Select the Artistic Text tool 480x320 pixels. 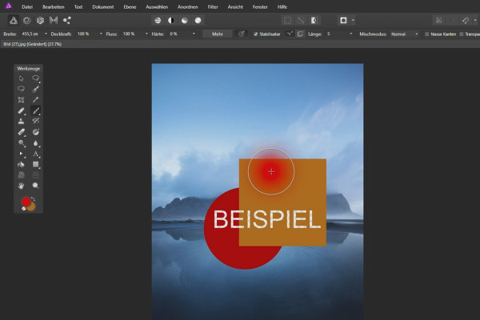point(35,154)
